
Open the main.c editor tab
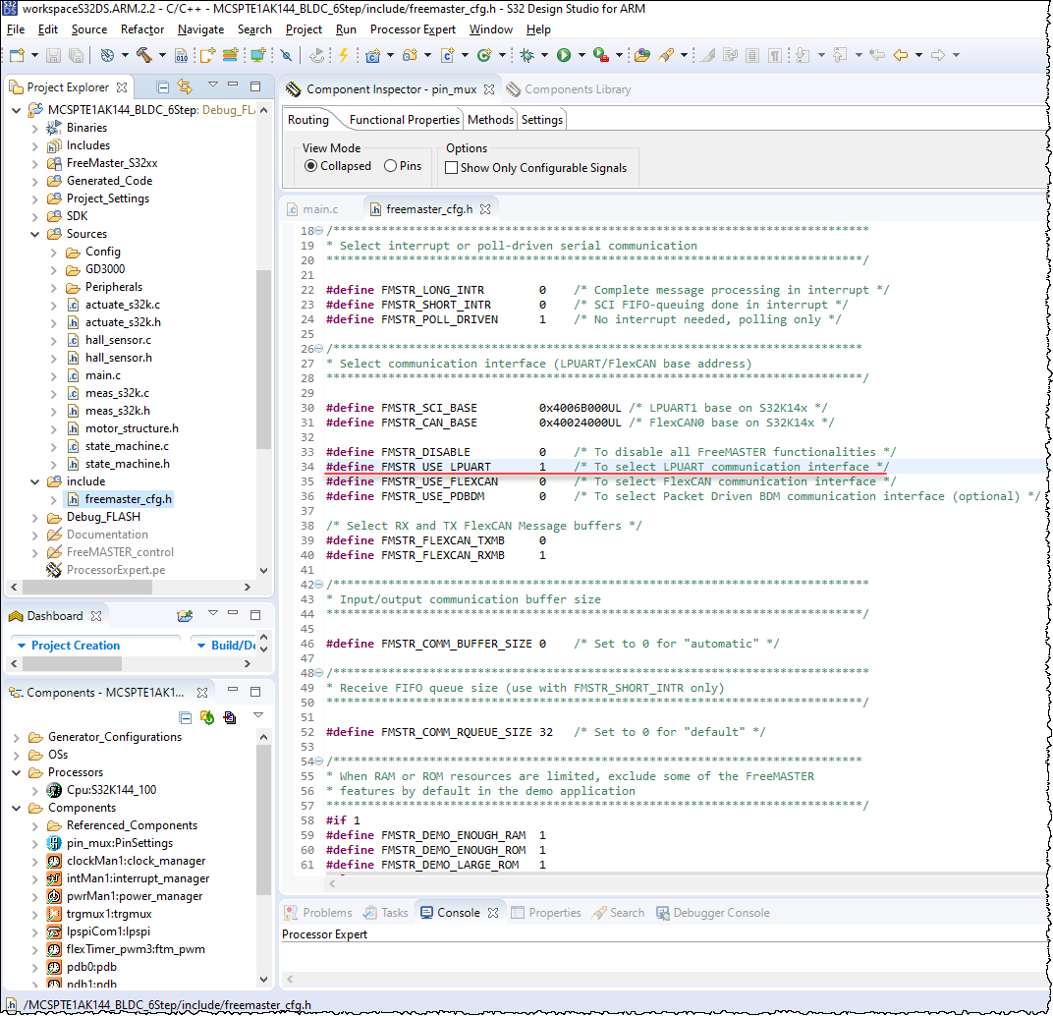[320, 209]
